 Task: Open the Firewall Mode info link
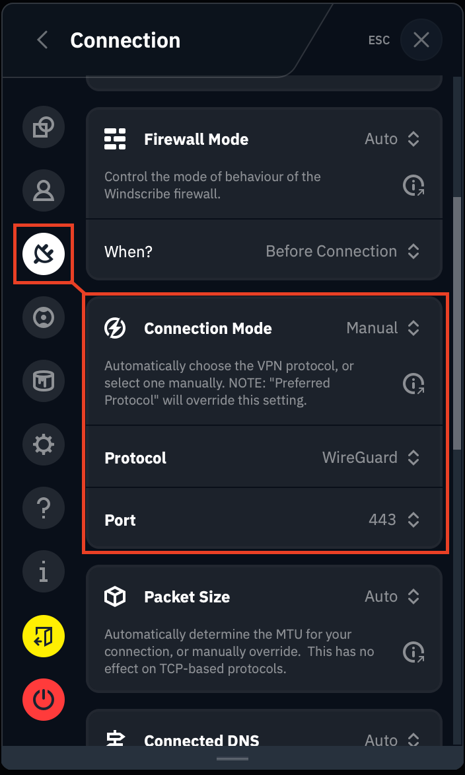pyautogui.click(x=414, y=185)
